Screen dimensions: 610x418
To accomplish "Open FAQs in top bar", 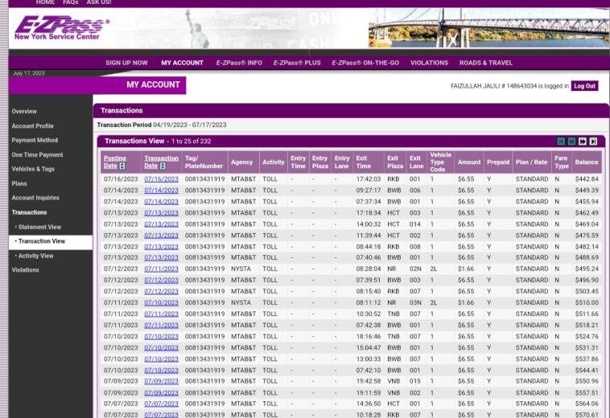I will (x=70, y=2).
